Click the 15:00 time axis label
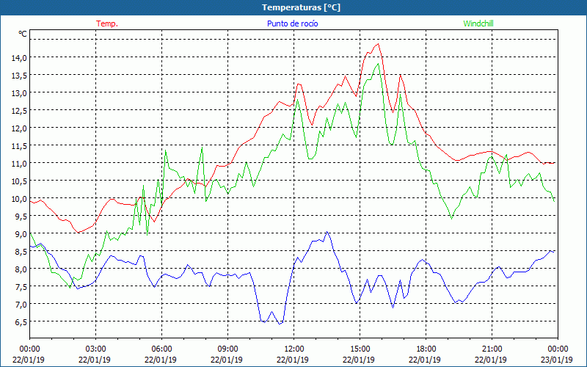This screenshot has width=587, height=367. click(x=360, y=349)
